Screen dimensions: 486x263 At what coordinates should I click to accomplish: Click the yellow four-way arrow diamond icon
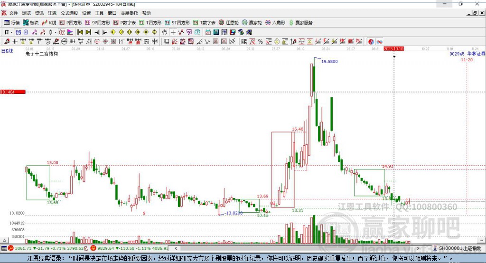(146, 32)
